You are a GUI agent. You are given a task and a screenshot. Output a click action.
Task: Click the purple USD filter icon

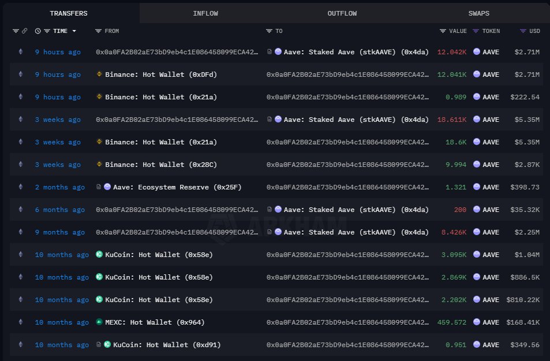click(523, 31)
